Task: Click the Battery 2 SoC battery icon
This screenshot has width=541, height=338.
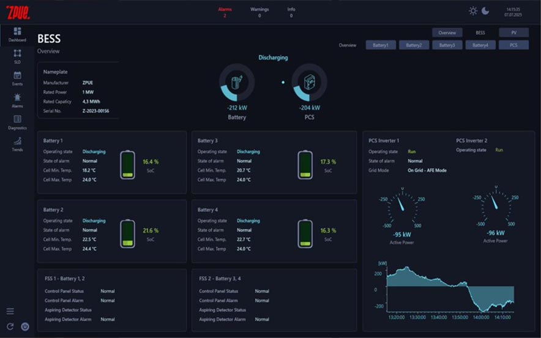Action: [128, 234]
